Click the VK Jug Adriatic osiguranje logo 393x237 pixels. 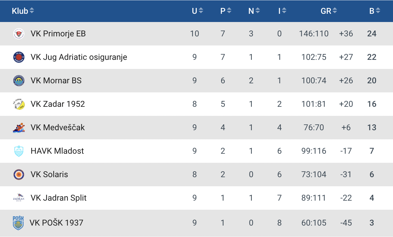(x=19, y=57)
